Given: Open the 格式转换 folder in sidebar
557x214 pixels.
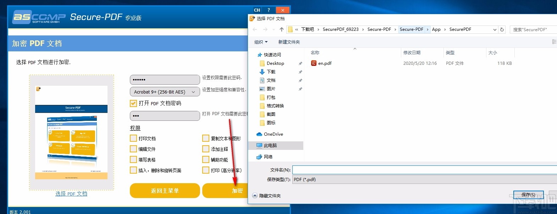Looking at the screenshot, I should [275, 106].
